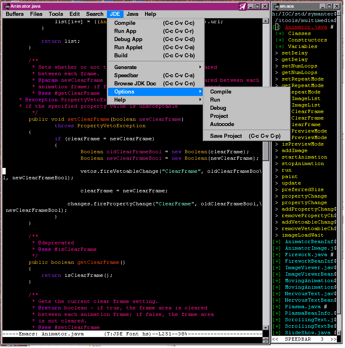Screen dimensions: 345x348
Task: Click the >> arrow in speedbar mode line
Action: pyautogui.click(x=333, y=339)
